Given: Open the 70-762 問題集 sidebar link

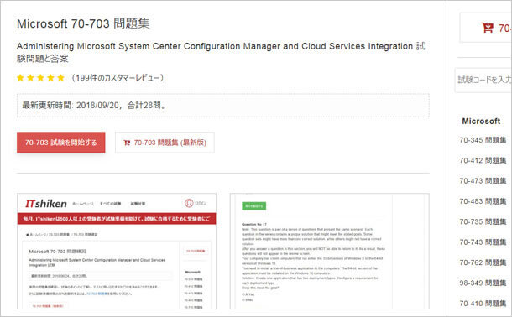Looking at the screenshot, I should click(483, 262).
